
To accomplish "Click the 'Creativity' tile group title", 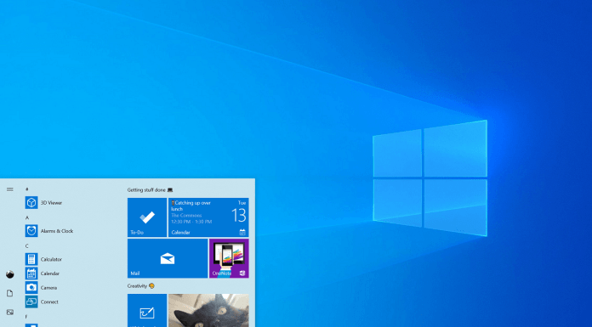I will (x=141, y=286).
